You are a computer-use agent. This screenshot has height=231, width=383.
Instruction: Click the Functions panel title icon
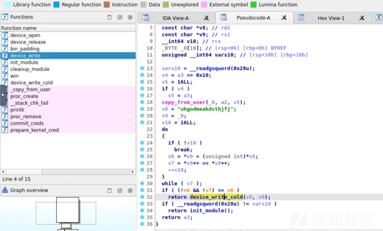pos(5,17)
